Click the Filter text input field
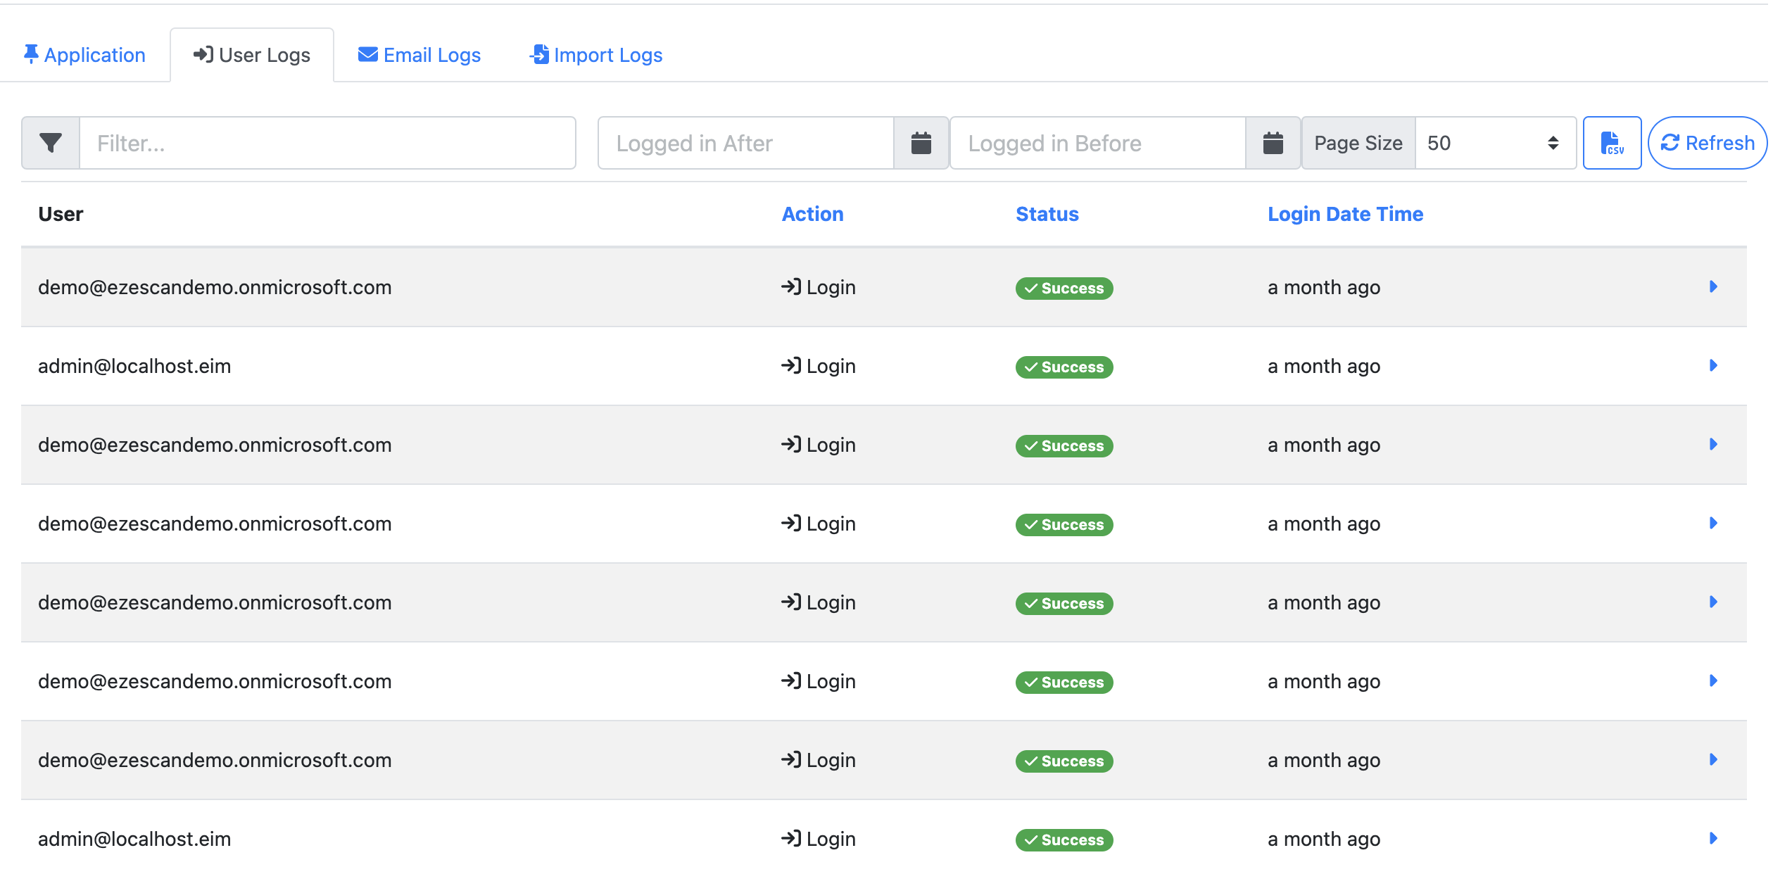This screenshot has height=874, width=1792. click(x=327, y=143)
